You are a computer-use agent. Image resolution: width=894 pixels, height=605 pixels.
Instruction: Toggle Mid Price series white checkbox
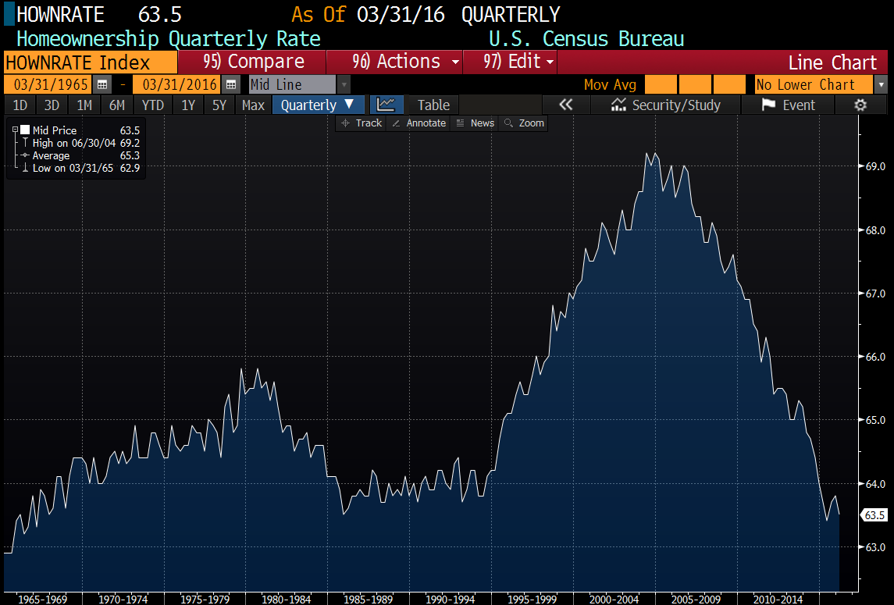tap(25, 130)
